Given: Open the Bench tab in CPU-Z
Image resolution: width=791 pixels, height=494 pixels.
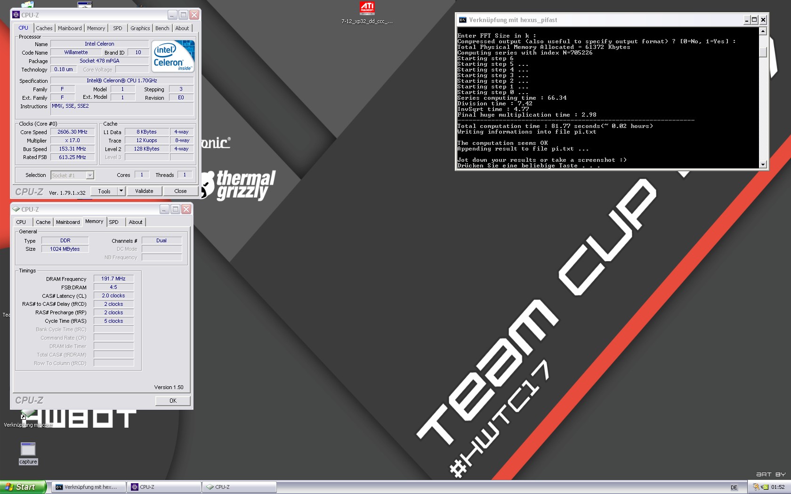Looking at the screenshot, I should (x=162, y=28).
